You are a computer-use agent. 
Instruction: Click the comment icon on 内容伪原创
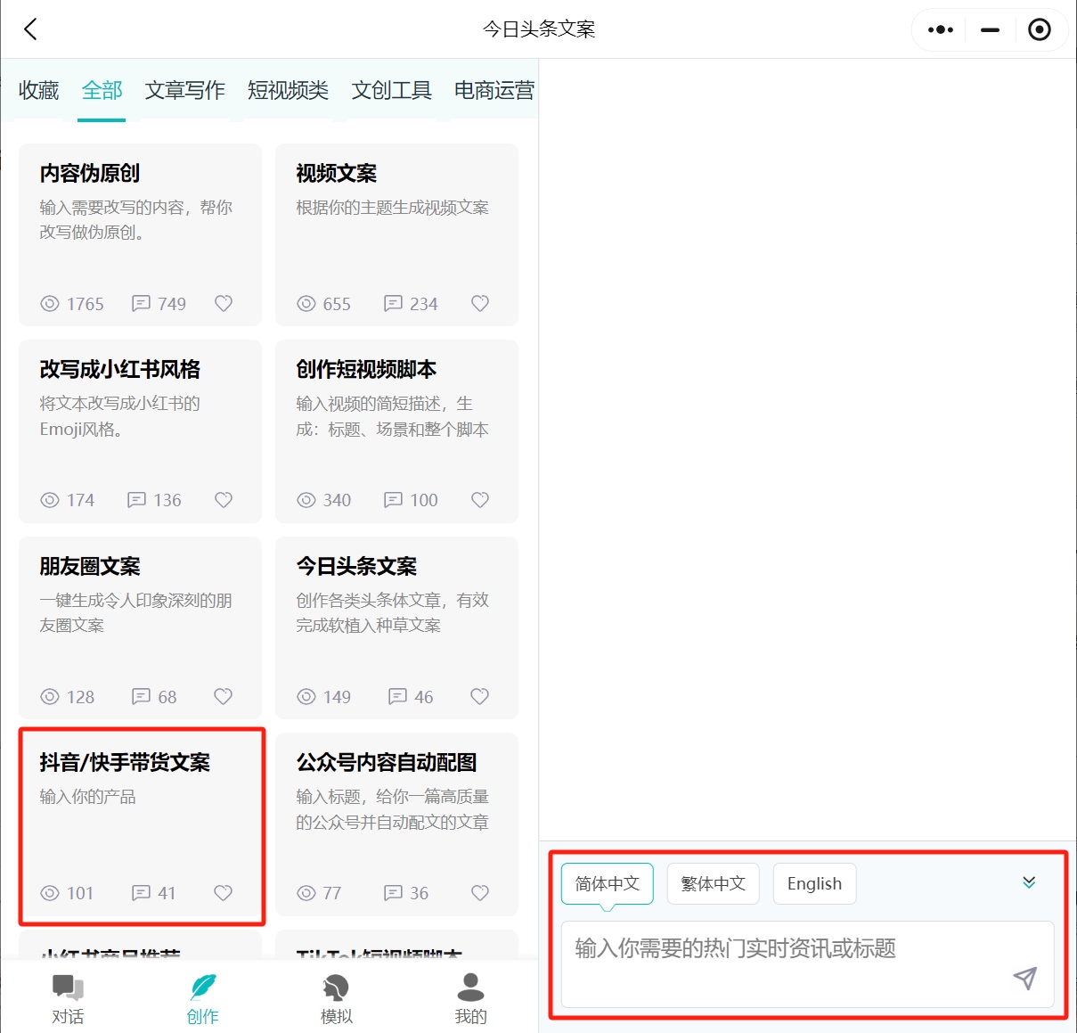pyautogui.click(x=141, y=304)
